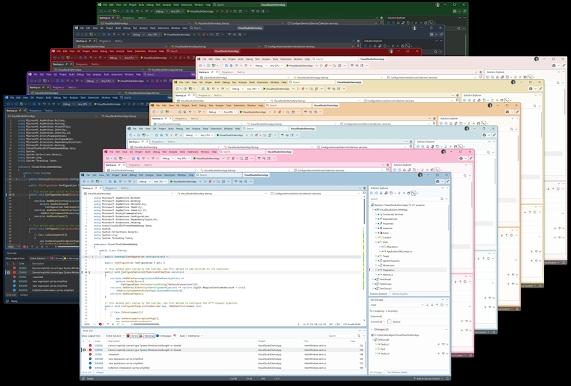Switch to the Program.cs editor tab
The image size is (571, 386).
click(110, 188)
